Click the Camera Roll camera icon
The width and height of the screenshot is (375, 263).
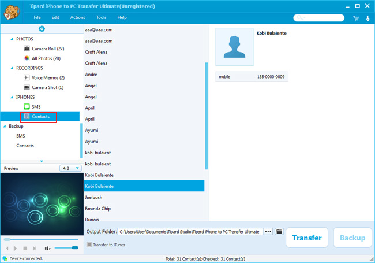(x=27, y=49)
